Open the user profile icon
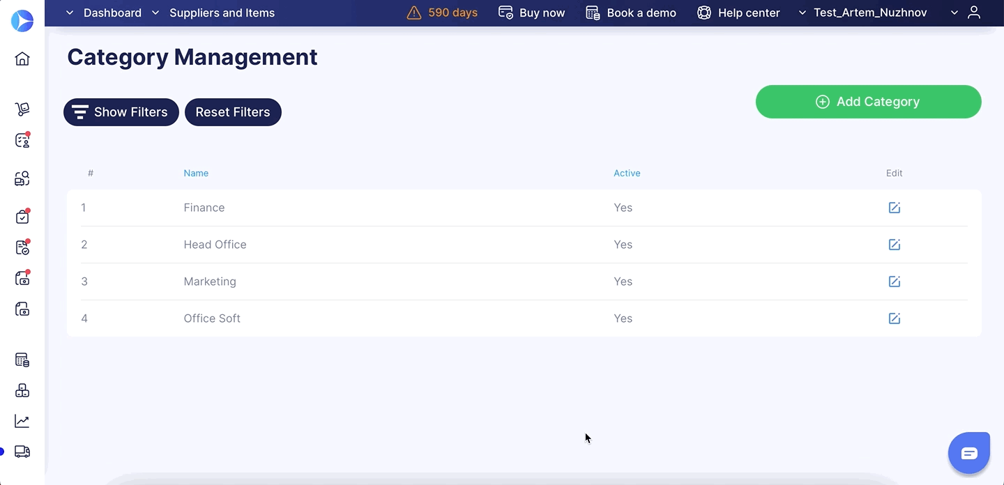 point(975,13)
